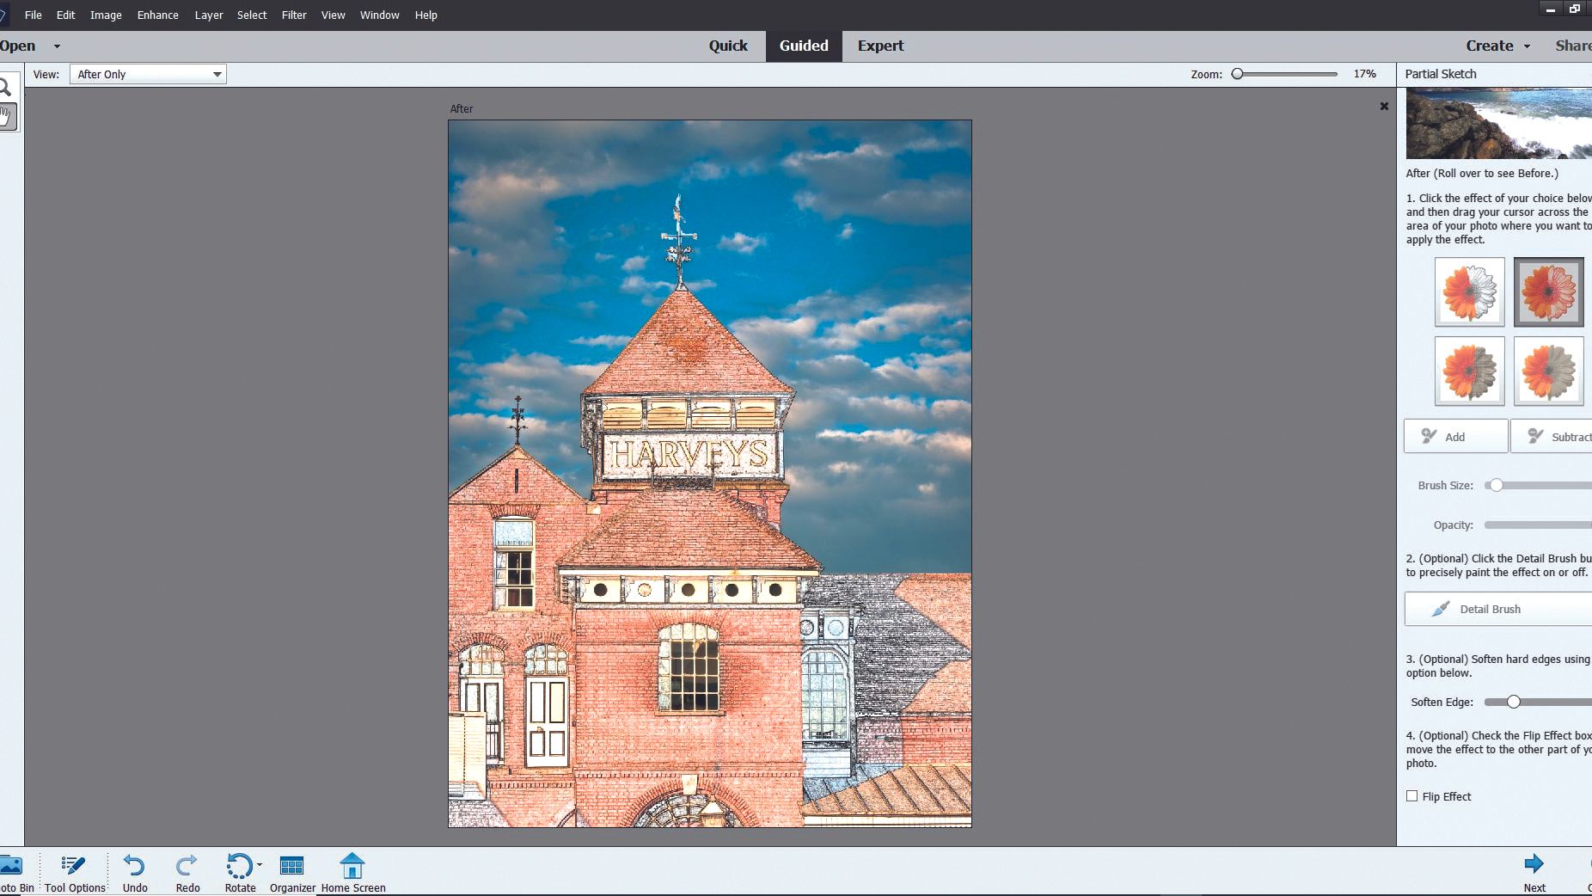Open the Select menu
Screen dimensions: 1592x896
tap(252, 15)
